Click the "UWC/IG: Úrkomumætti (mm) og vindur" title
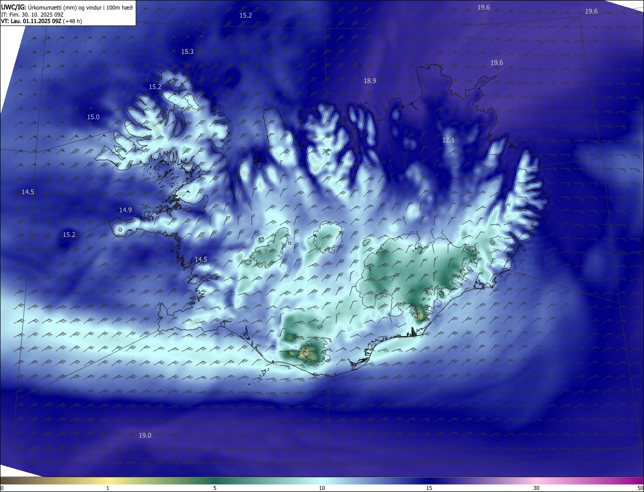 click(x=67, y=7)
